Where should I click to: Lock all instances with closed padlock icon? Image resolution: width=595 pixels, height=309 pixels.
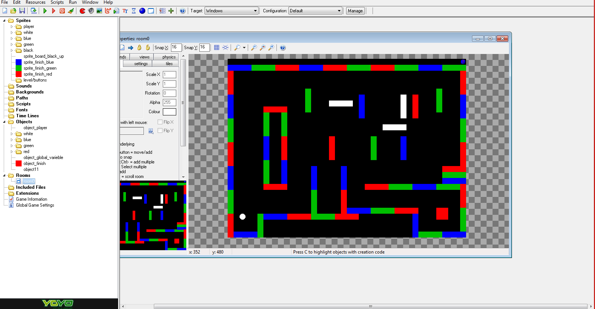coord(139,48)
